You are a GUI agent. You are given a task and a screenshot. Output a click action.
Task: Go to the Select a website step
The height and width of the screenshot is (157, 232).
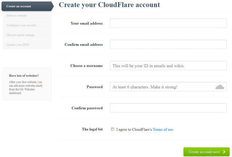pos(27,16)
